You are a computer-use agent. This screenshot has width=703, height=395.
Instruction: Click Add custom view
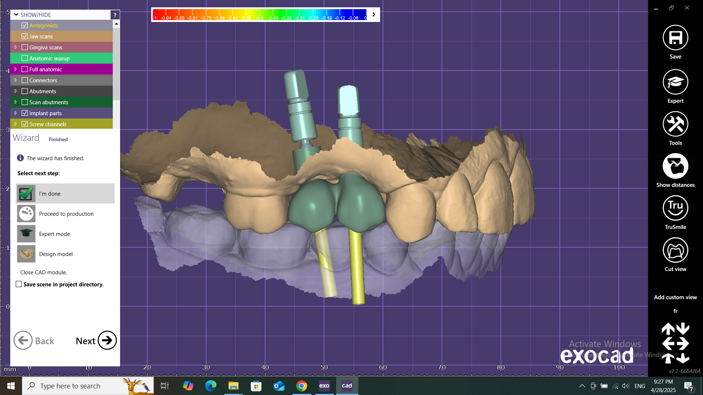click(x=675, y=297)
